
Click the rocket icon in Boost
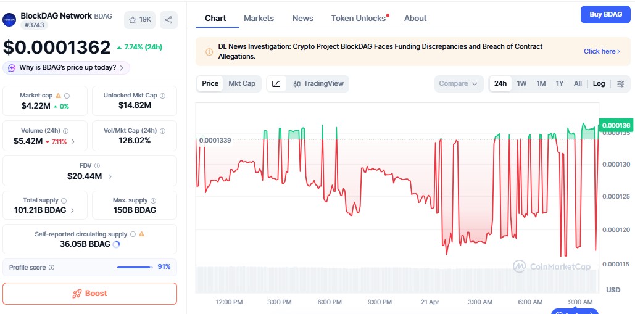77,294
